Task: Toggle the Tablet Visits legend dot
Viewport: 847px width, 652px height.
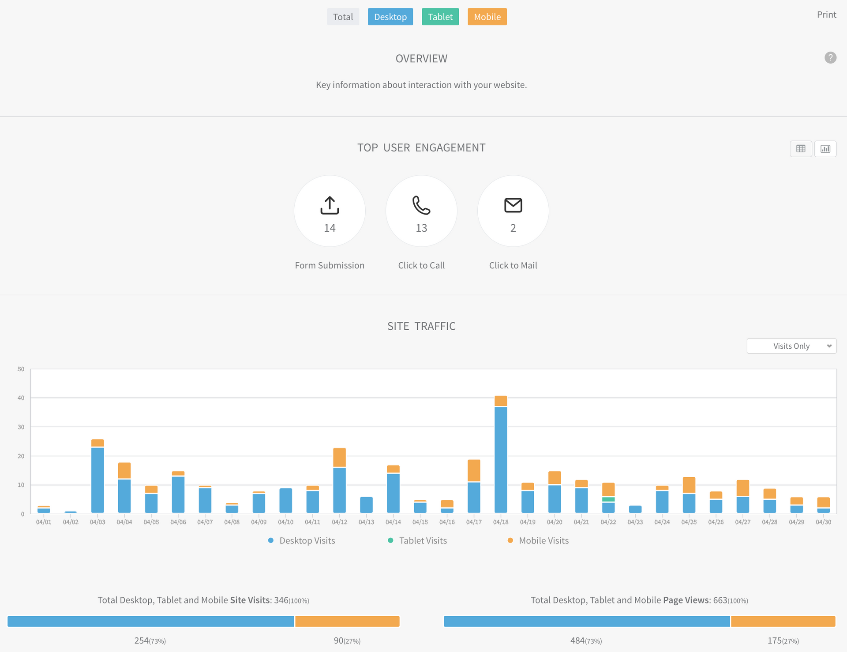Action: [x=390, y=540]
